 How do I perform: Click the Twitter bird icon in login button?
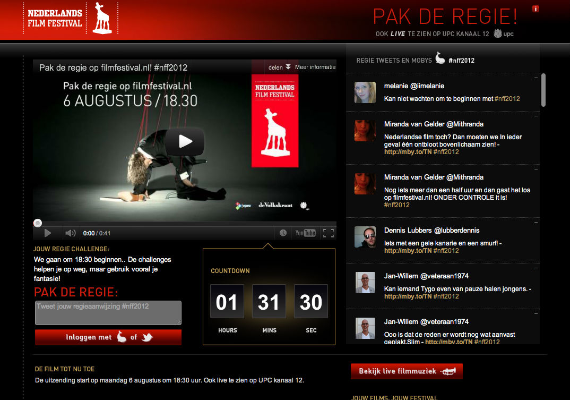147,337
